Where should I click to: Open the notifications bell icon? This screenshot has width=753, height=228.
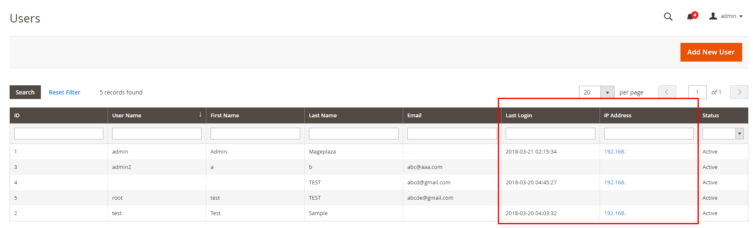[x=690, y=17]
